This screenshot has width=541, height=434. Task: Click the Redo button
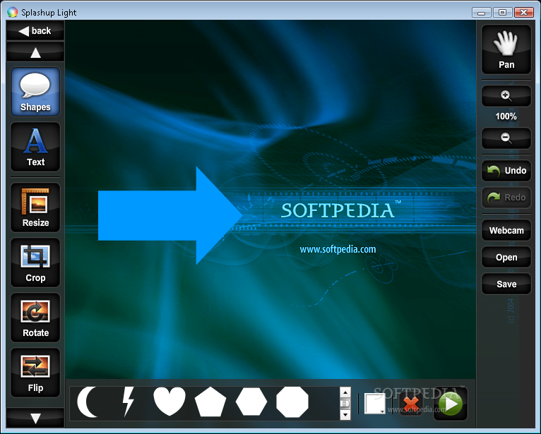point(506,197)
